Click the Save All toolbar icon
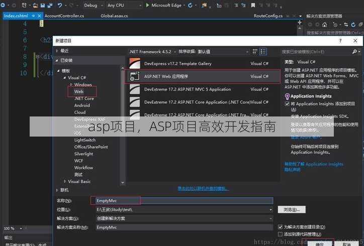 [49, 5]
